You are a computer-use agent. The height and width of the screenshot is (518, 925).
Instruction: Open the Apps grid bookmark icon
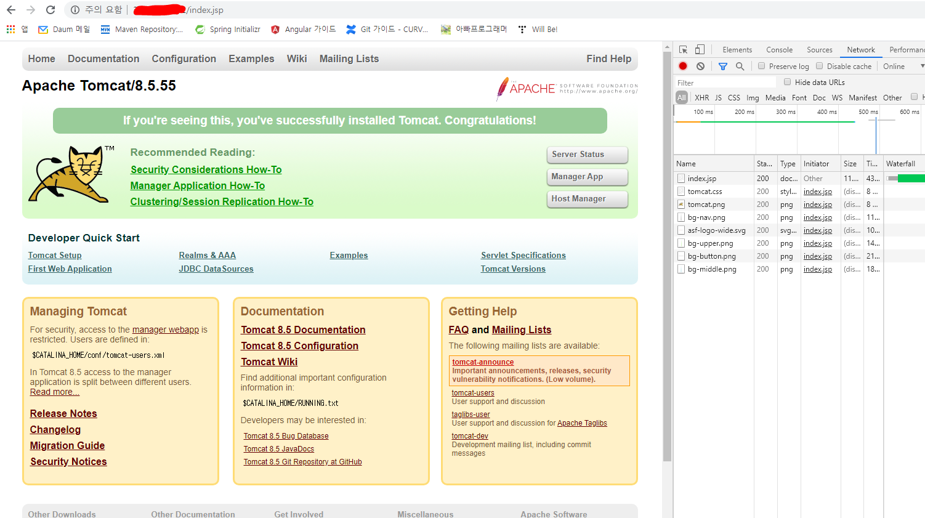[10, 29]
